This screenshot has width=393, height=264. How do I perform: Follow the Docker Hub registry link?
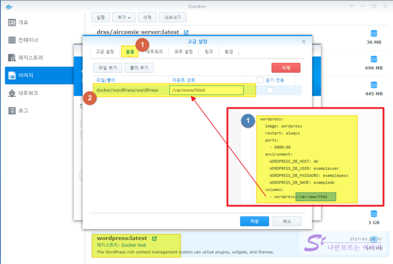click(x=134, y=245)
